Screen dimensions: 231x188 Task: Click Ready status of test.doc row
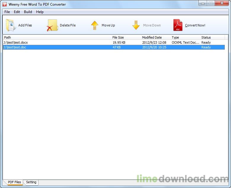click(206, 47)
